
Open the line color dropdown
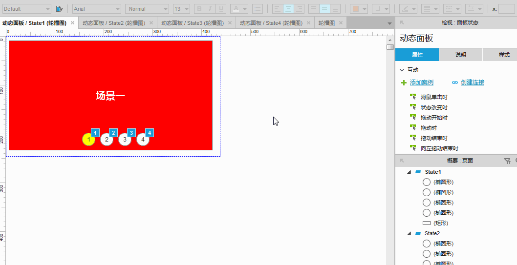(x=414, y=9)
